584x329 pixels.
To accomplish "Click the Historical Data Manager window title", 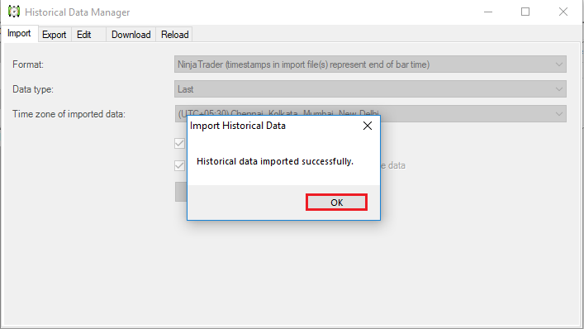I will 78,12.
